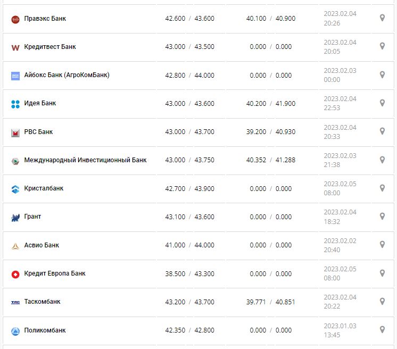This screenshot has height=349, width=397.
Task: Click the Асвио Банк logo icon
Action: point(15,246)
